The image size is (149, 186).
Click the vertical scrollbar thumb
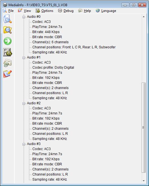(144, 127)
